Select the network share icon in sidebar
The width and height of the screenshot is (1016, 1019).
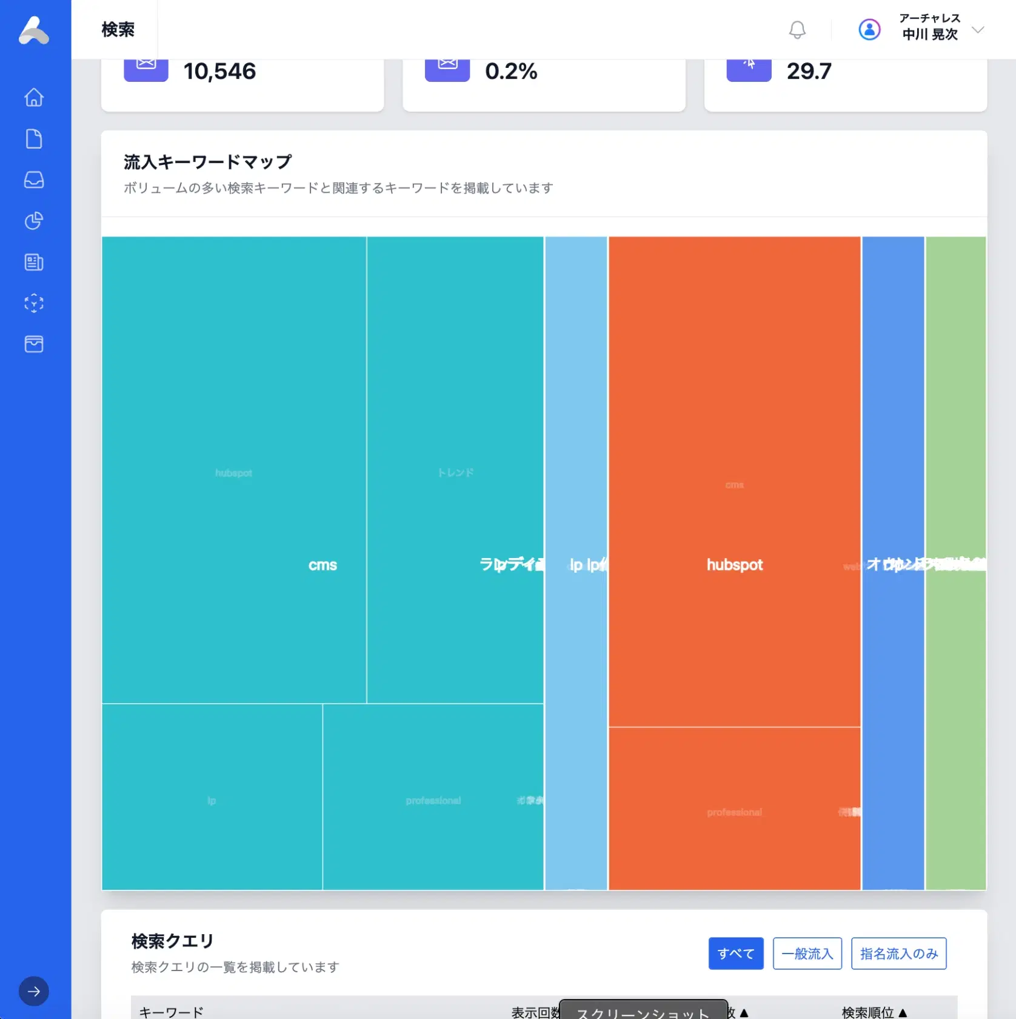(34, 303)
